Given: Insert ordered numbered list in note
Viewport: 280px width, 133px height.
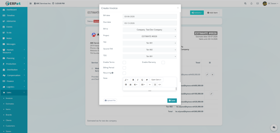Looking at the screenshot, I should [130, 84].
